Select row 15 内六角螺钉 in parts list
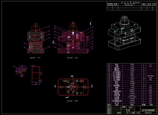158x115 pixels. [x=117, y=76]
